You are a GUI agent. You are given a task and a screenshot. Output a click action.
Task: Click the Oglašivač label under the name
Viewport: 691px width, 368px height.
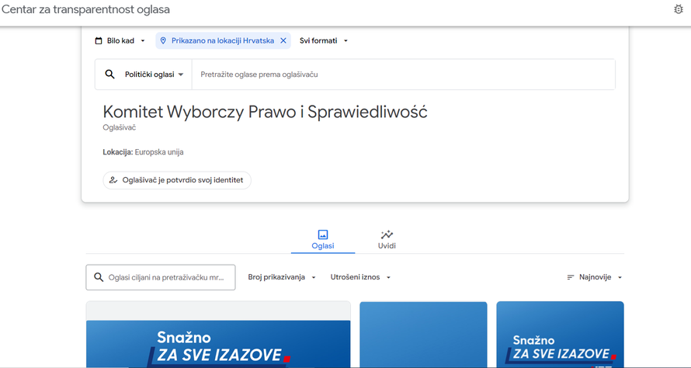tap(120, 128)
